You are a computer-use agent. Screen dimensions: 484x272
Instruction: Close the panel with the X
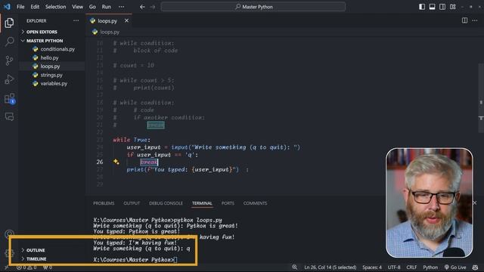(475, 203)
